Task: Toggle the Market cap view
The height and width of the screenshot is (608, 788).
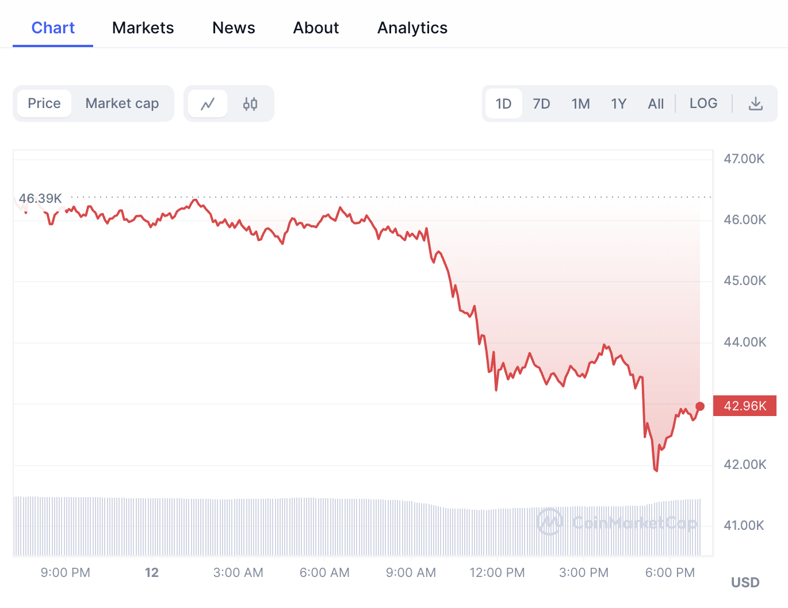Action: [x=122, y=103]
